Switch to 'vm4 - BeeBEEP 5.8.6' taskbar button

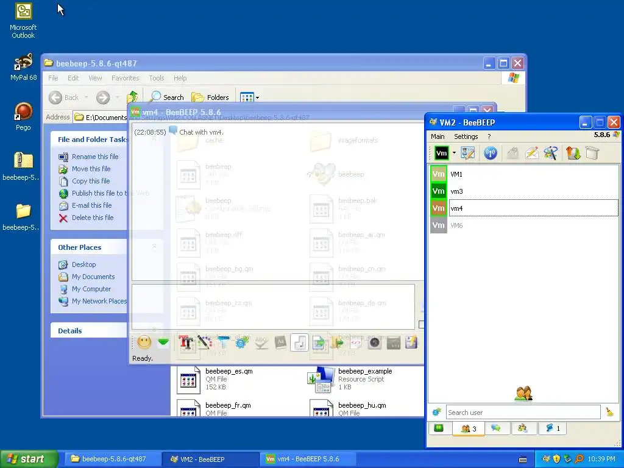[307, 459]
